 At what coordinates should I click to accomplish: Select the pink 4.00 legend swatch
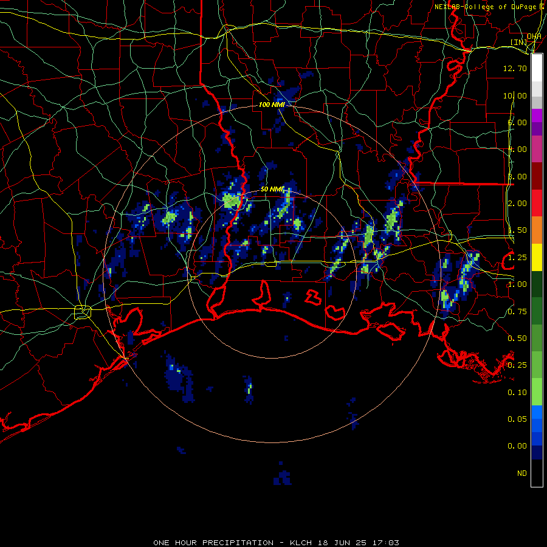(537, 149)
